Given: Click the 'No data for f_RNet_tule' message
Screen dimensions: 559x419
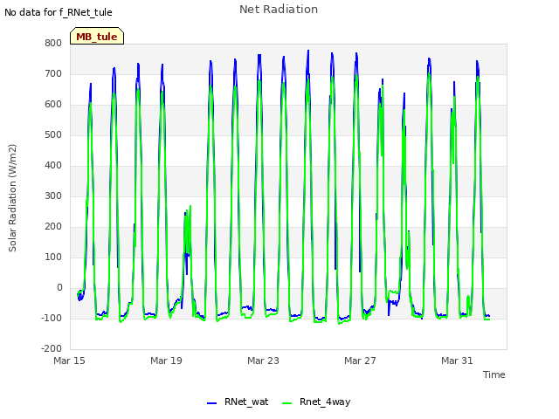Looking at the screenshot, I should coord(59,12).
